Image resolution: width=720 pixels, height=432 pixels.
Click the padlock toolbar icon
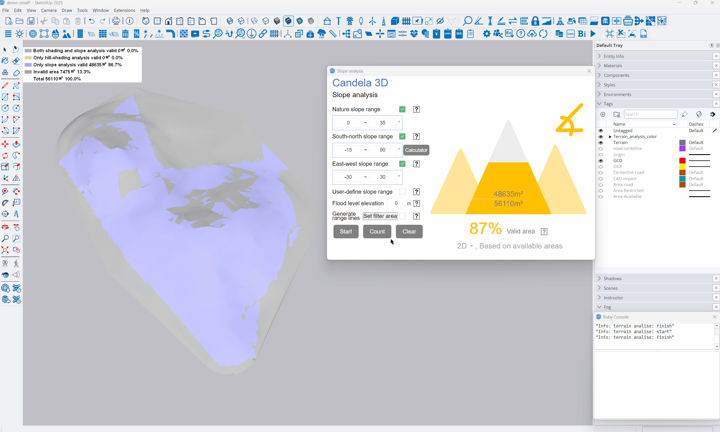click(535, 21)
